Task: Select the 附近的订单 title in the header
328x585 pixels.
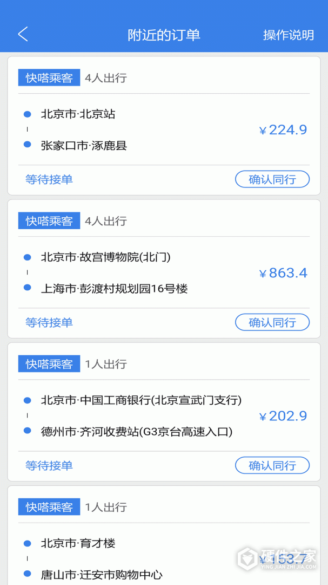Action: click(164, 33)
